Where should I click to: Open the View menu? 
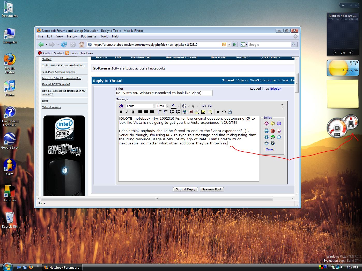tap(60, 36)
